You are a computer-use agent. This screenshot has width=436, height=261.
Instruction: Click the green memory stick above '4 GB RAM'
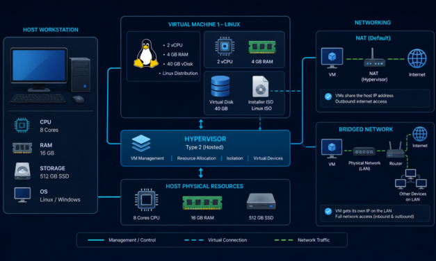[x=262, y=47]
